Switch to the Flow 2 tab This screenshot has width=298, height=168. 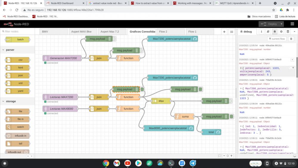point(171,32)
